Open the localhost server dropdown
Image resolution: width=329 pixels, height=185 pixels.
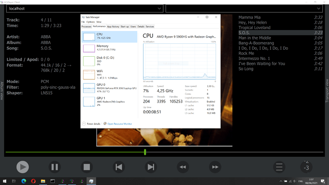coord(85,9)
